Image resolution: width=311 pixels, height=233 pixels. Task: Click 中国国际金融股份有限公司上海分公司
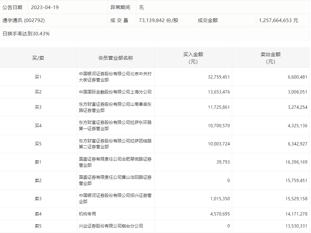click(115, 92)
